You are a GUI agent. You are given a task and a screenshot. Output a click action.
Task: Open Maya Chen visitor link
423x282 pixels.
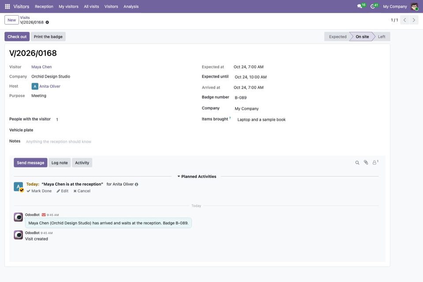pyautogui.click(x=41, y=67)
